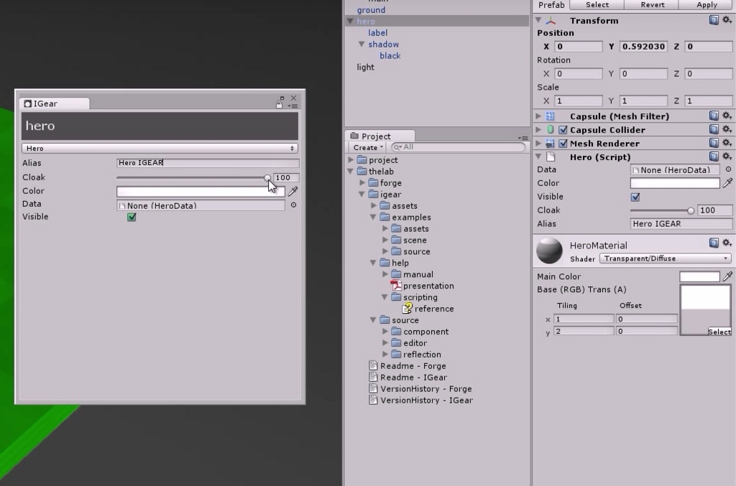Click the Position Y field
Screen dimensions: 736x486
pos(643,47)
